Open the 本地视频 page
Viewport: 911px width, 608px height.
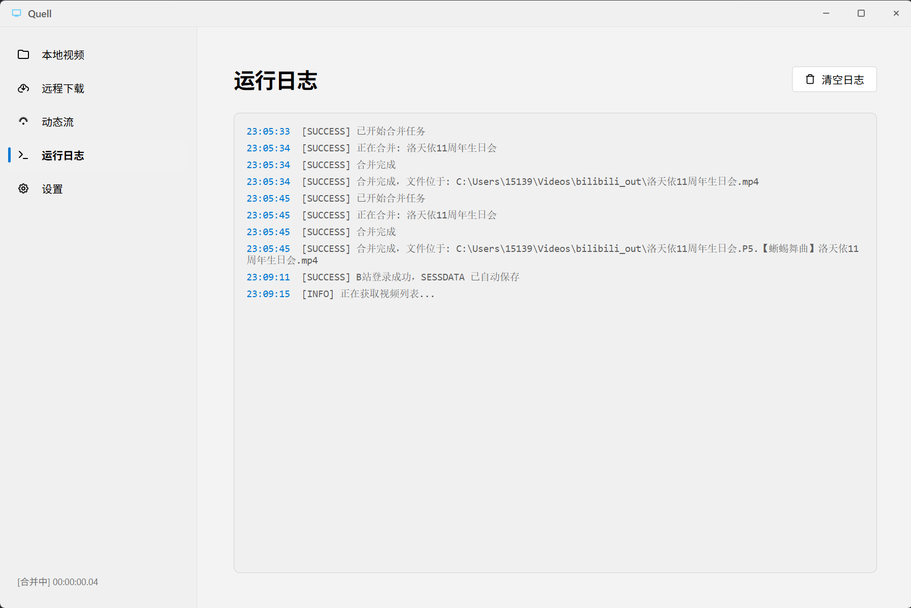[x=63, y=55]
